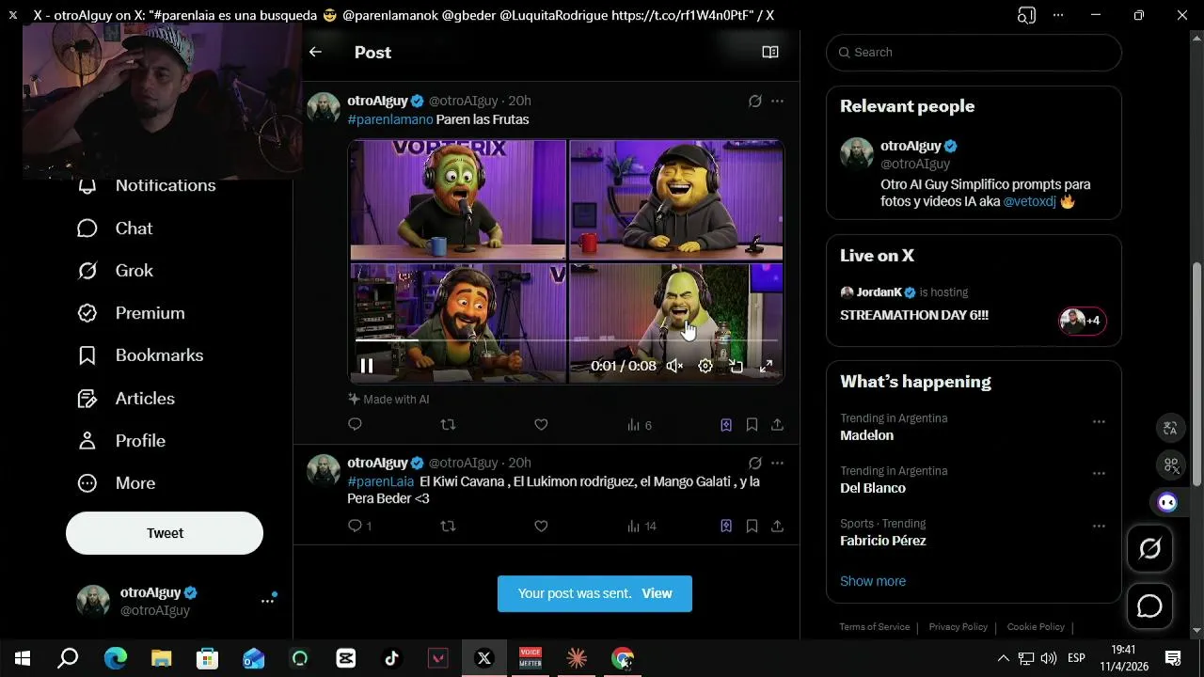Click the translate extension icon
Viewport: 1204px width, 677px height.
1170,429
